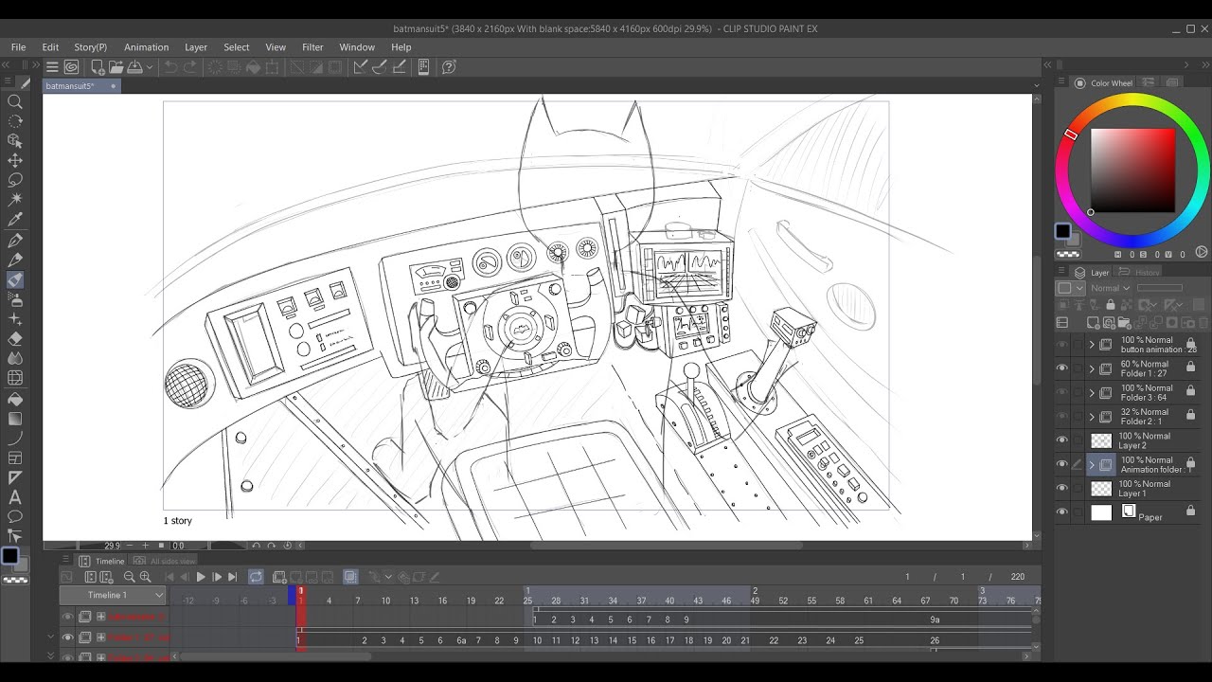The image size is (1212, 682).
Task: Open the Clip Studio launcher icon
Action: [x=71, y=67]
